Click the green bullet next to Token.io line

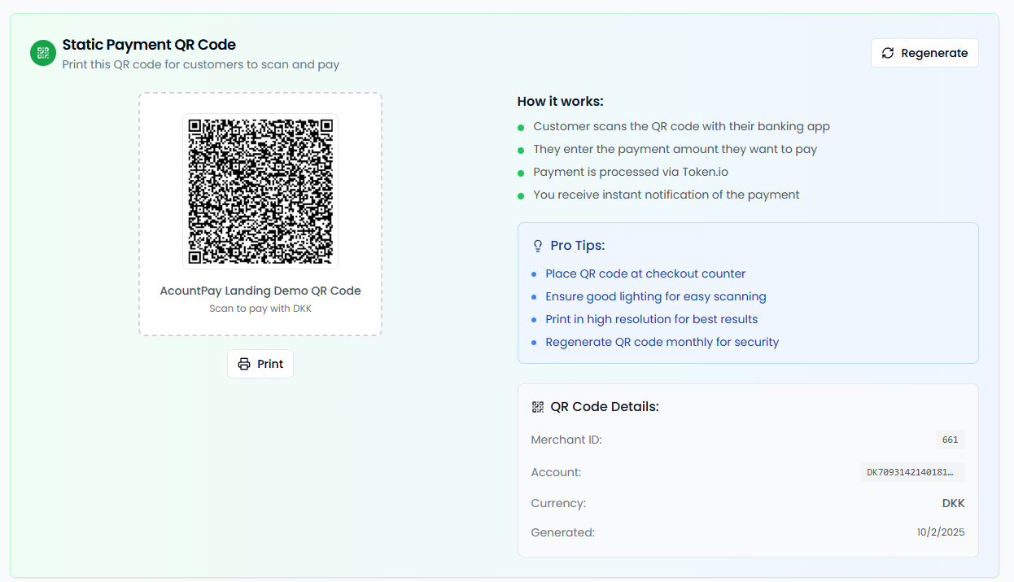[523, 173]
